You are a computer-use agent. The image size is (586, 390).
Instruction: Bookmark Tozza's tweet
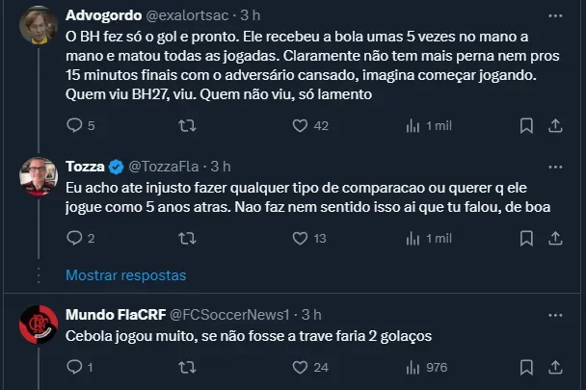[526, 238]
